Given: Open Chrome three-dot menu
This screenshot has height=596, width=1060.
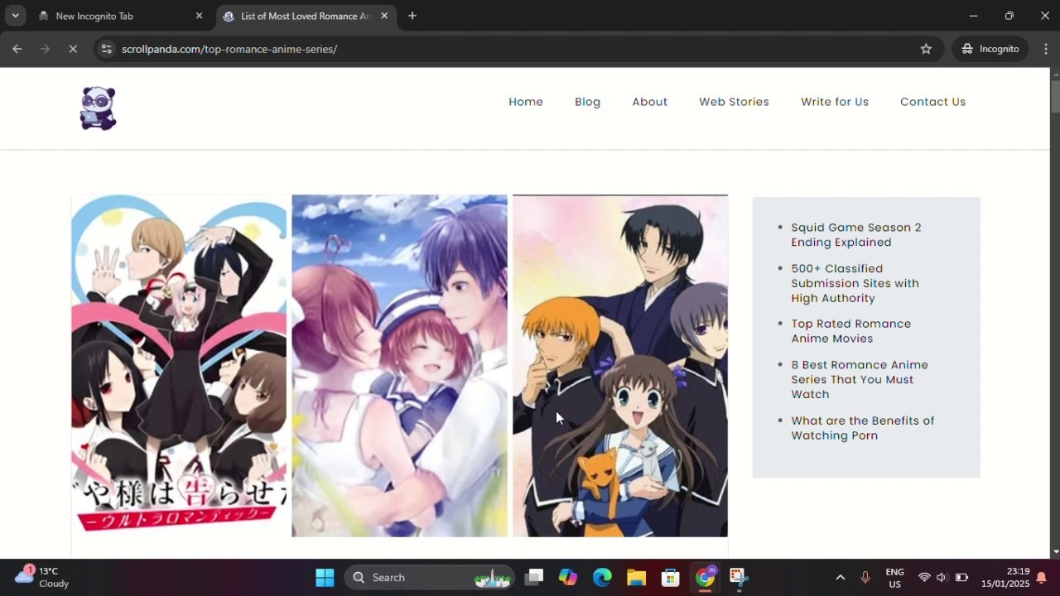Looking at the screenshot, I should 1046,49.
